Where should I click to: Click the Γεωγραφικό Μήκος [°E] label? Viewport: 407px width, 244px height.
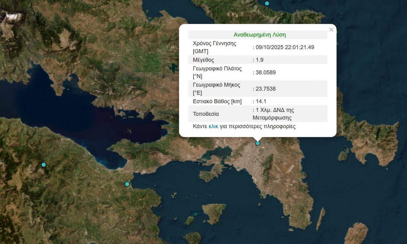tap(216, 89)
